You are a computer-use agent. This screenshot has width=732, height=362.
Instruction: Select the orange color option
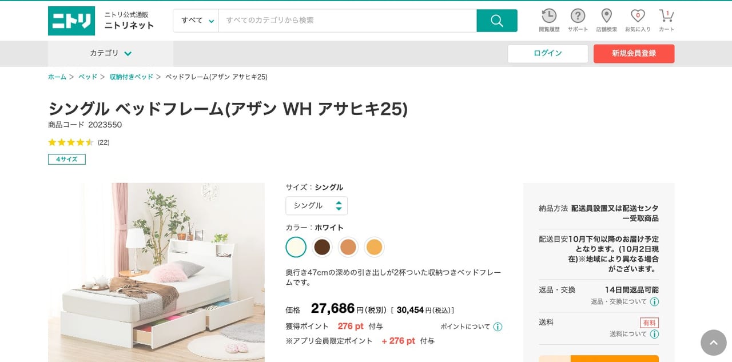click(x=375, y=246)
